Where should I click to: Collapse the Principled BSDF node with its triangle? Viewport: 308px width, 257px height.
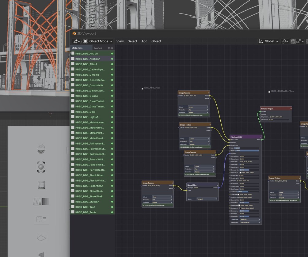coord(261,137)
